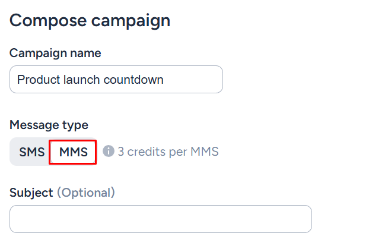369x252 pixels.
Task: Place cursor in "Product launch countdown" text
Action: pos(90,80)
